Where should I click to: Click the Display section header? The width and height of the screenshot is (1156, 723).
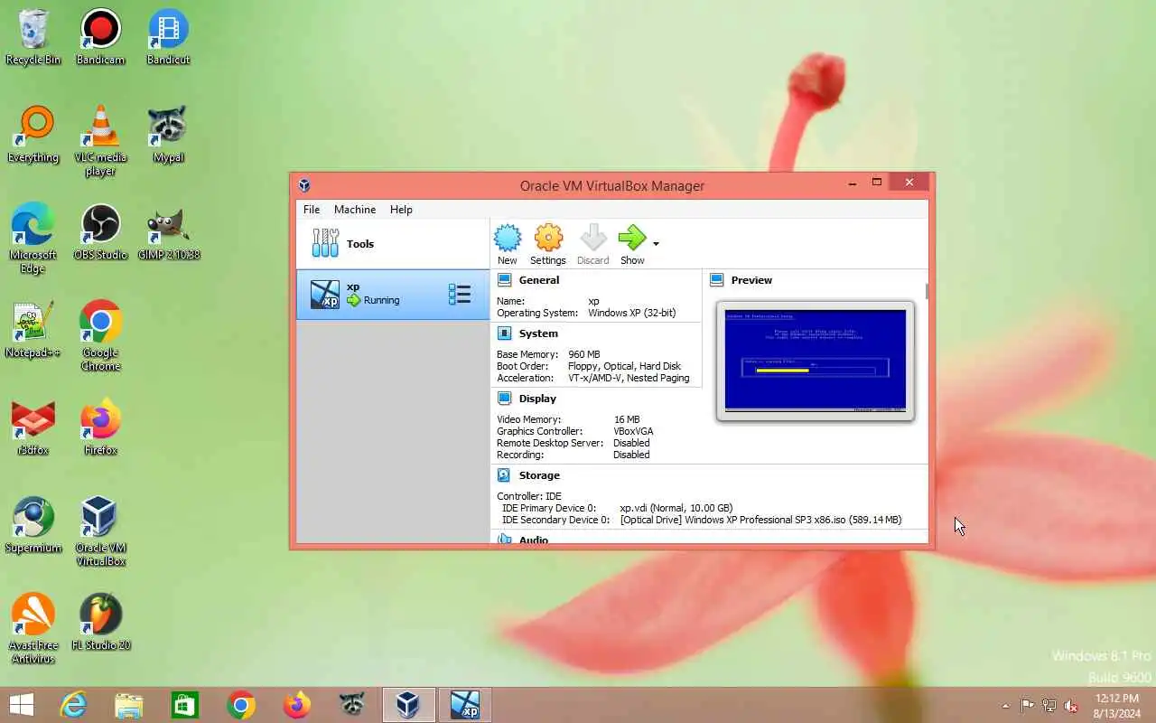tap(537, 399)
